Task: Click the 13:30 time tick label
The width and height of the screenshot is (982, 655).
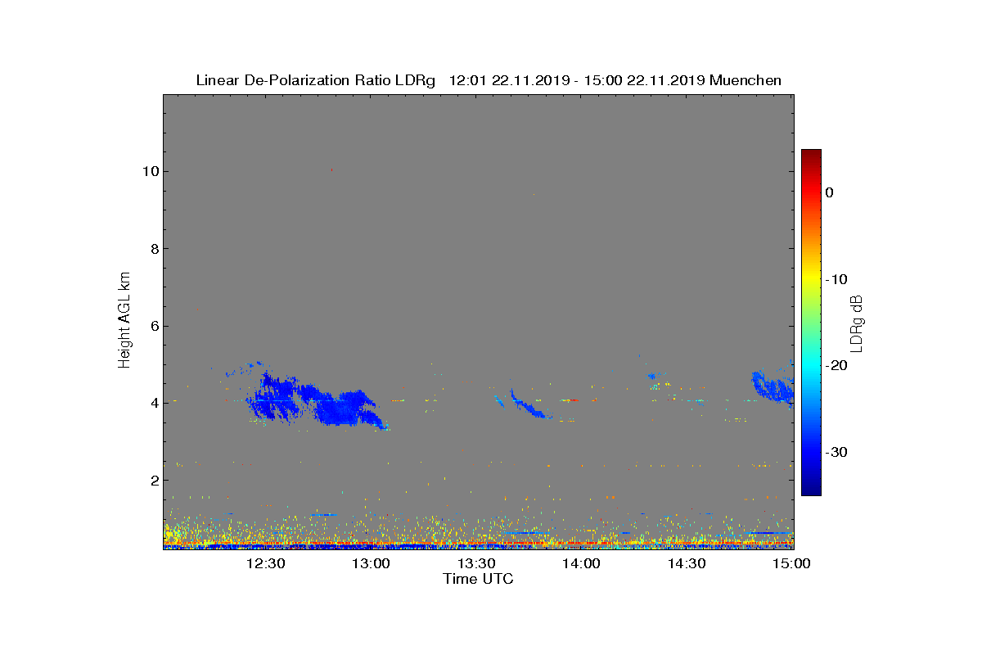Action: pos(476,563)
